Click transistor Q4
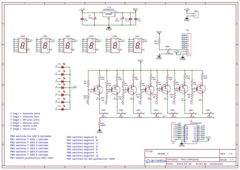Viewport: 240px width, 170px height. point(149,89)
